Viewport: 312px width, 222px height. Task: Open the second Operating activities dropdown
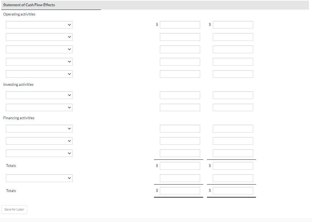(x=39, y=37)
